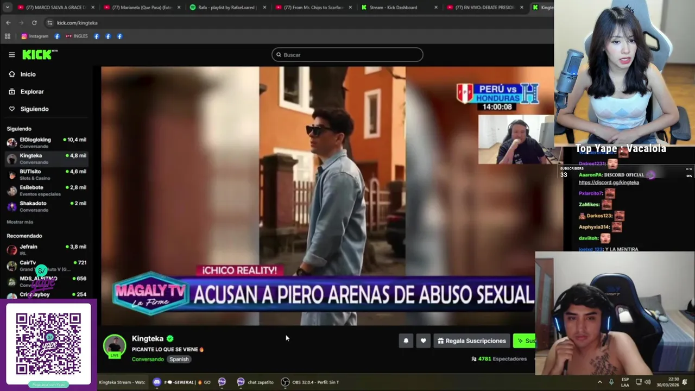695x391 pixels.
Task: Click BUTIsito avatar icon
Action: click(x=11, y=175)
